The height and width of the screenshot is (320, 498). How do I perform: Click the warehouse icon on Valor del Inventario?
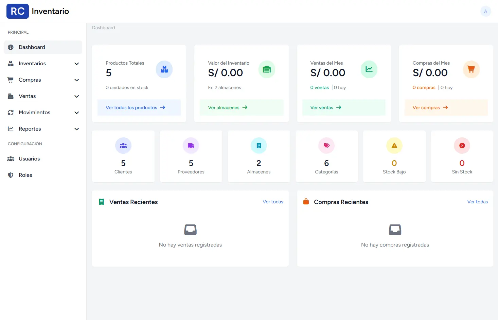tap(267, 69)
